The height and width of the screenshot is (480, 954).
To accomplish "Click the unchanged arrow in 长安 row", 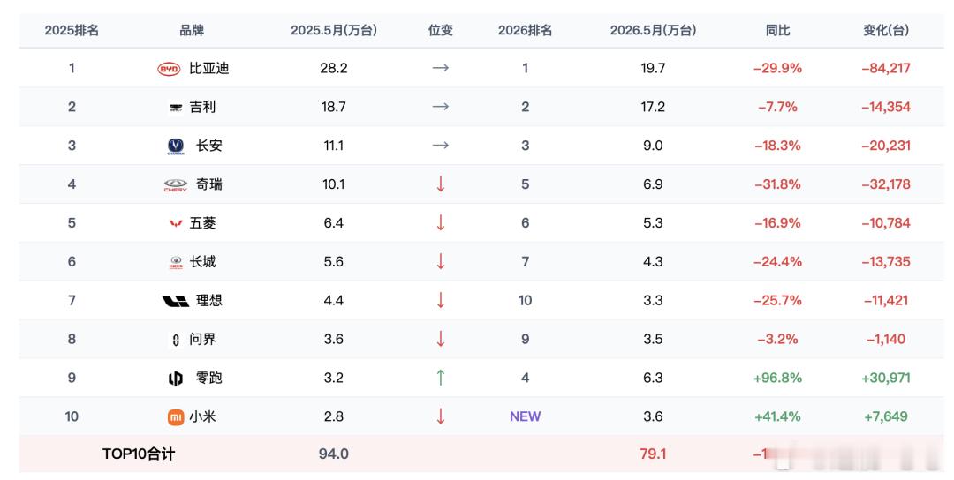I will (441, 146).
